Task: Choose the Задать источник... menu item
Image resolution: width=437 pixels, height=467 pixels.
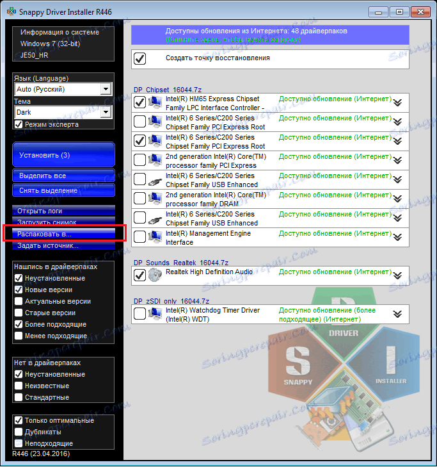Action: [63, 245]
